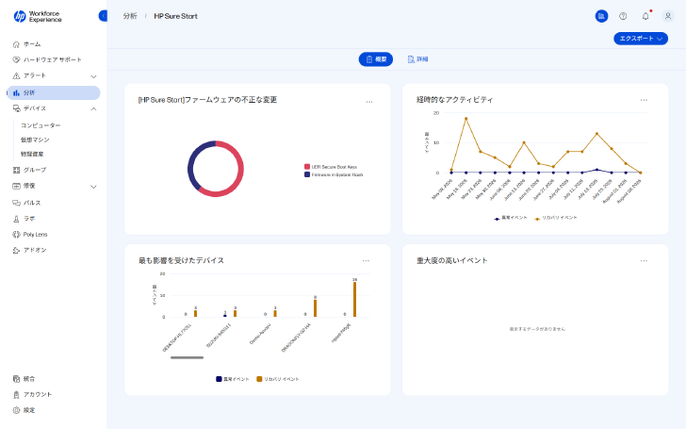Open the 重大度の高いイベント card more menu
The image size is (686, 429).
[x=644, y=261]
